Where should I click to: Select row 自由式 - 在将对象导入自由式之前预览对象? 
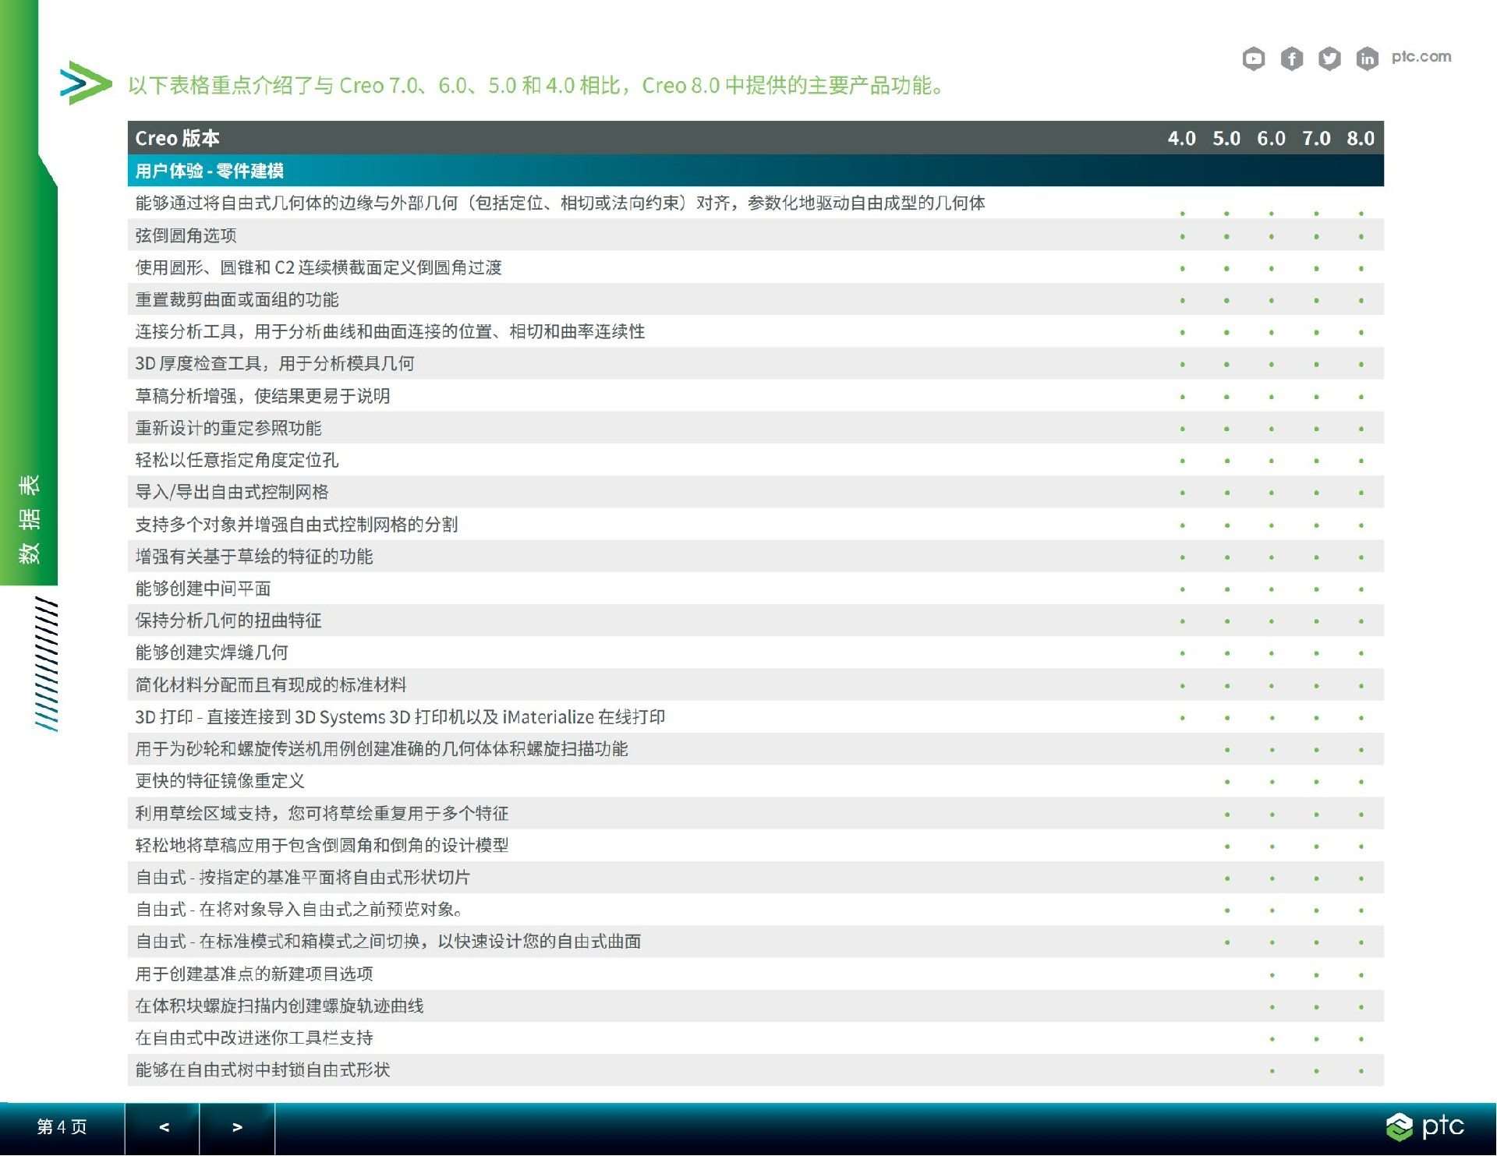pos(756,910)
